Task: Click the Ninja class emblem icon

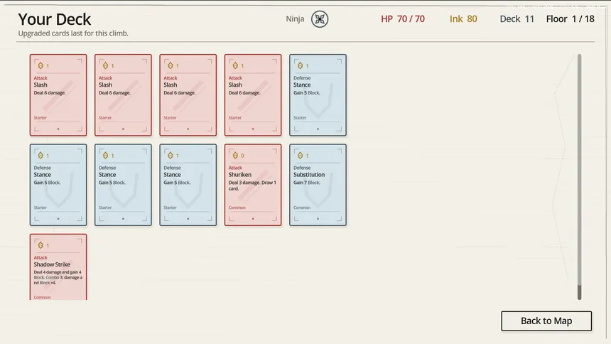Action: click(320, 19)
